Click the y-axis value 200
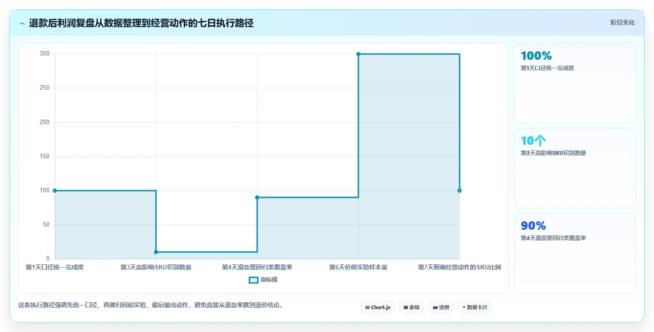Screen dimensions: 654x332 [x=44, y=122]
